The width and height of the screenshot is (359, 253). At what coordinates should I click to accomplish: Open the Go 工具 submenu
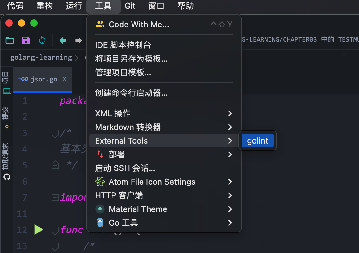[x=164, y=223]
